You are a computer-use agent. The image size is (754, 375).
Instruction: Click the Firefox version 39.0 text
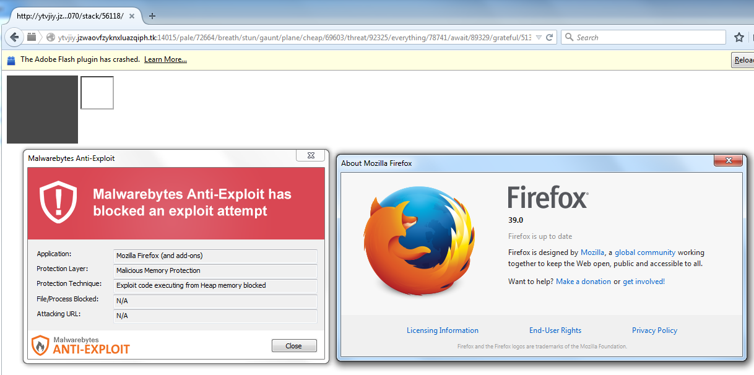pyautogui.click(x=516, y=220)
